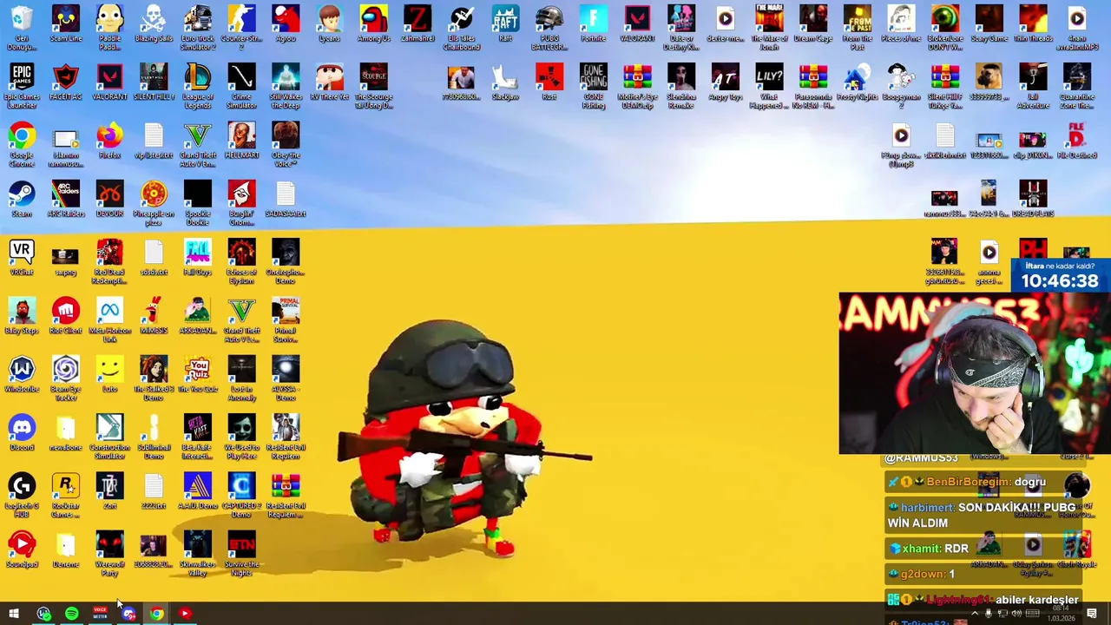Image resolution: width=1111 pixels, height=625 pixels.
Task: Open Beam Eye Tracker icon
Action: [x=66, y=378]
